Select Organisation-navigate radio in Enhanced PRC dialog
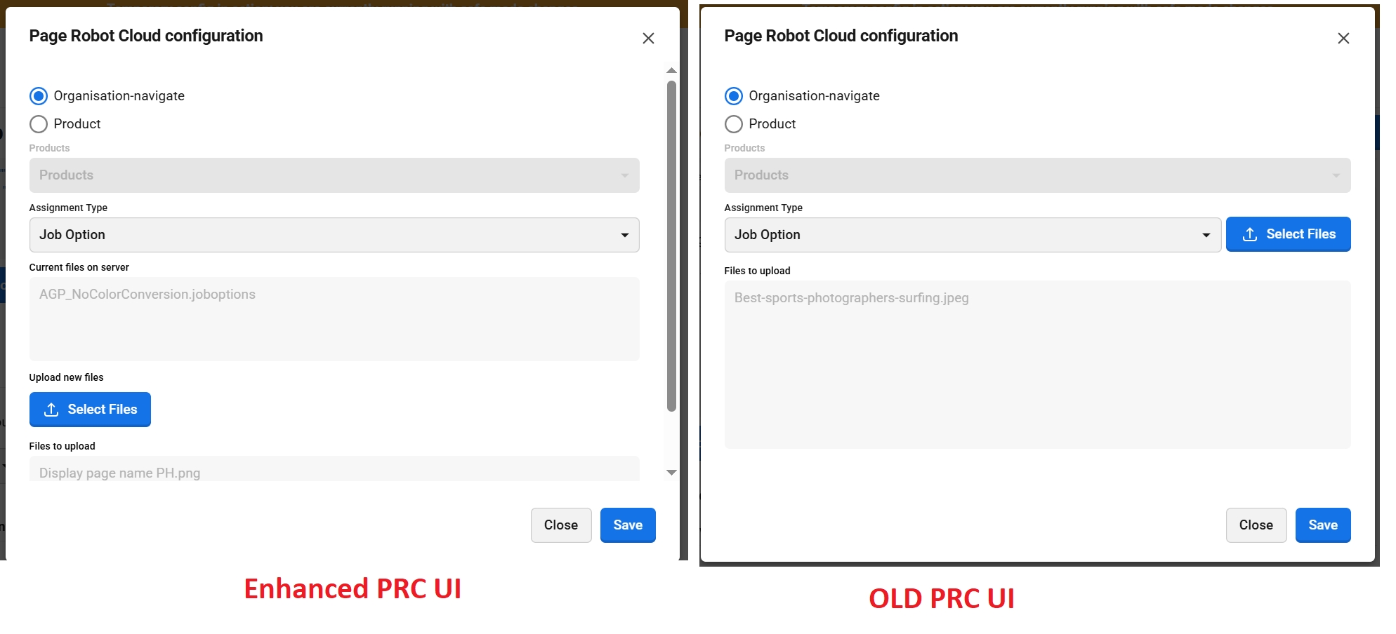Screen dimensions: 1396x634 pos(39,96)
